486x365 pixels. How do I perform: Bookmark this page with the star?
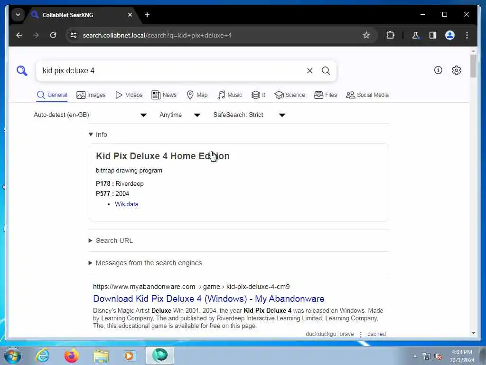pyautogui.click(x=366, y=35)
